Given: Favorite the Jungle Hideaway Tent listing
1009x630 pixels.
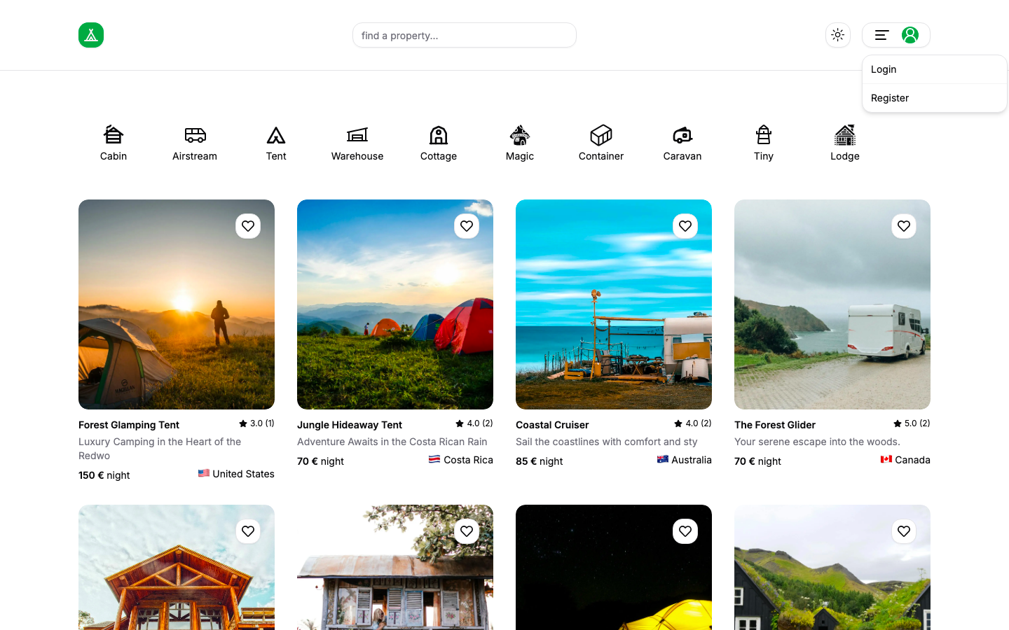Looking at the screenshot, I should (467, 226).
